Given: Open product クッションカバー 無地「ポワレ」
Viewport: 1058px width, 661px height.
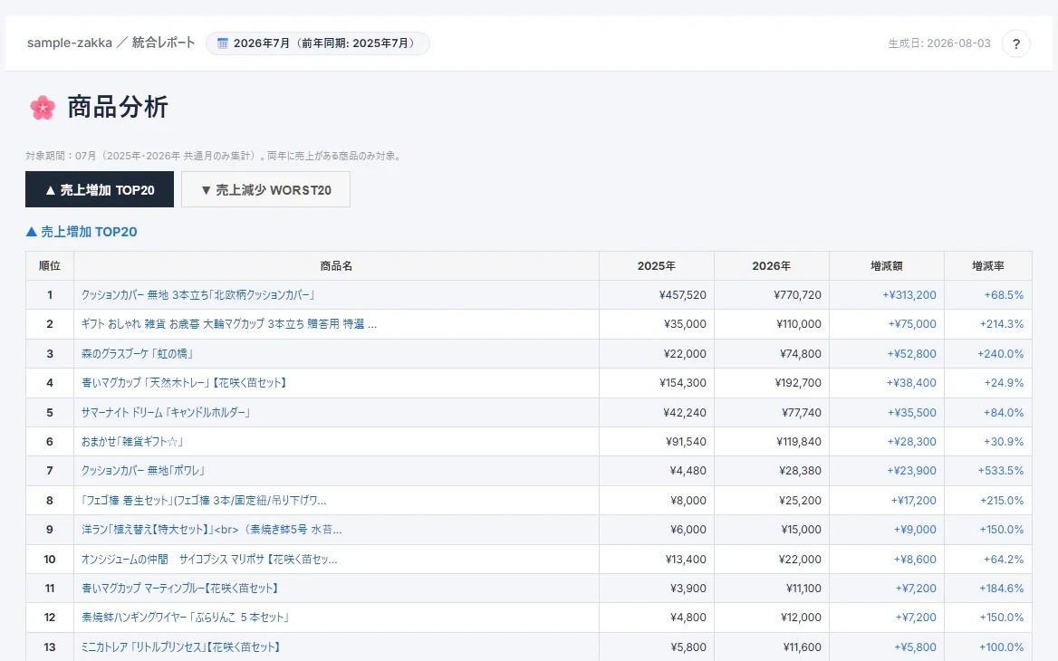Looking at the screenshot, I should coord(143,470).
